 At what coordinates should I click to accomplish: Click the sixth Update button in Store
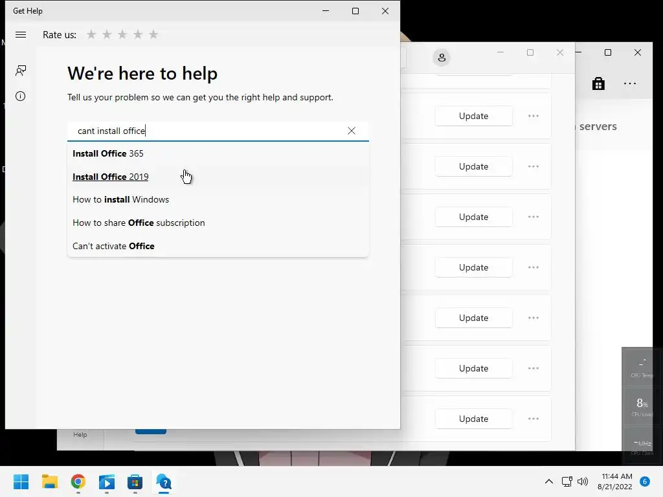coord(473,368)
